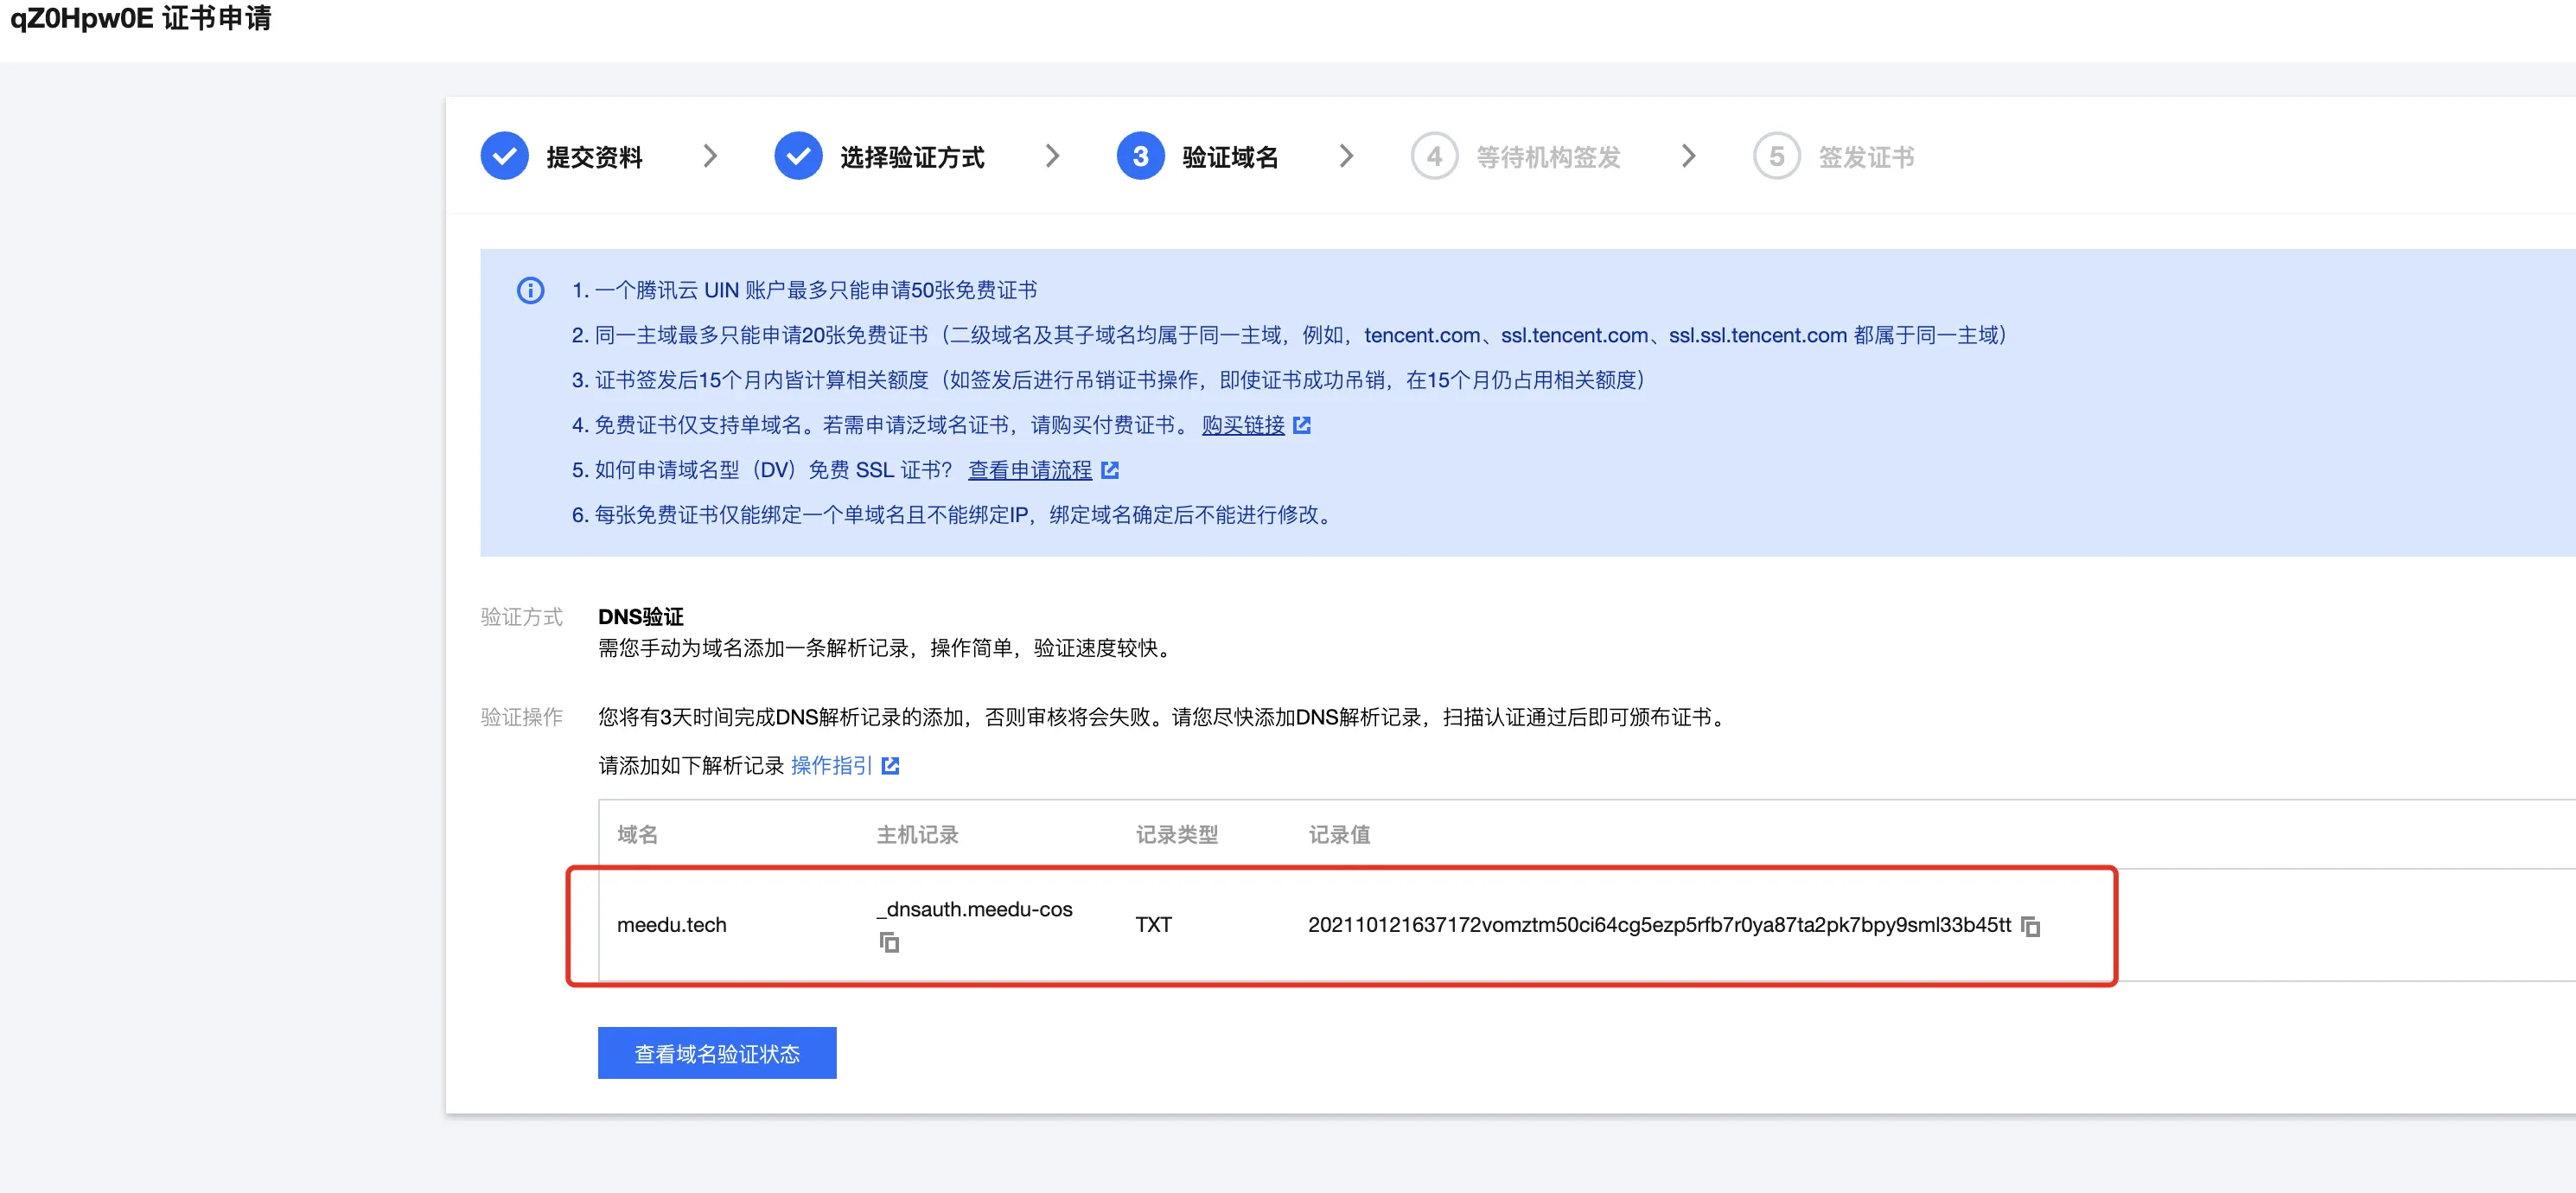Click the chevron after 验证域名

point(1346,156)
